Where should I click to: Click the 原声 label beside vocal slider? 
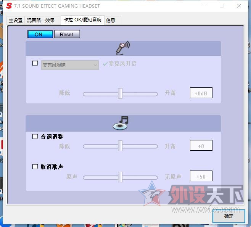(72, 177)
